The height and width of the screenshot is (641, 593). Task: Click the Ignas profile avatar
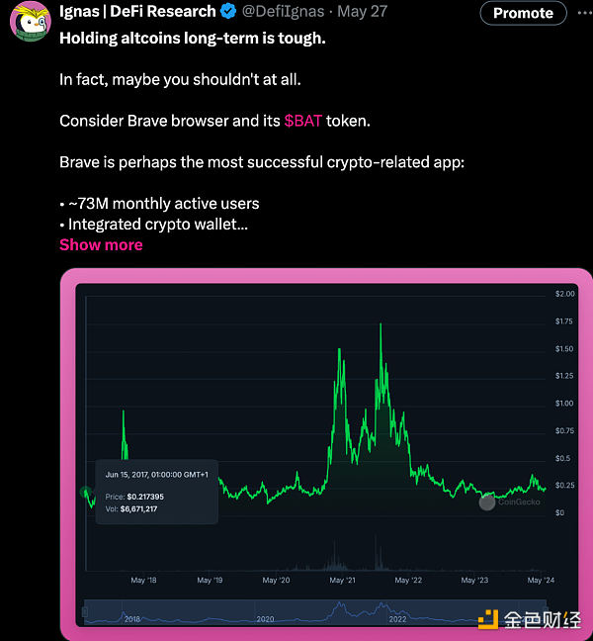point(30,22)
